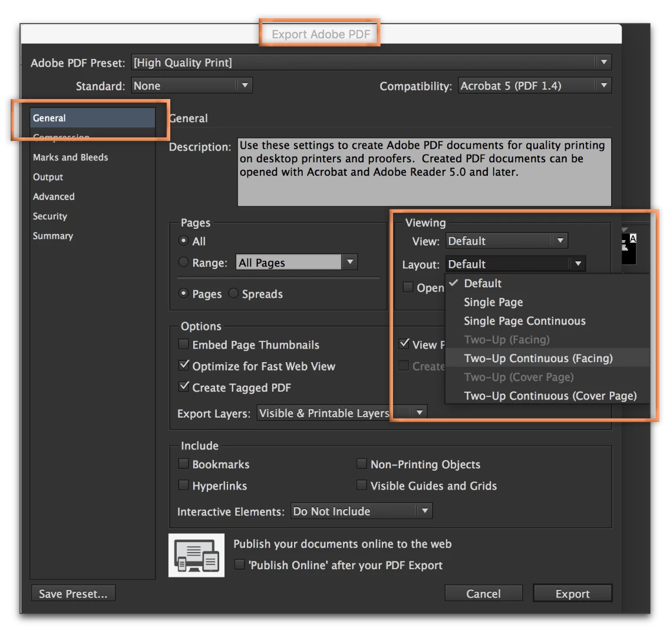Open the Standard dropdown set to None
The image size is (670, 637).
(x=192, y=86)
